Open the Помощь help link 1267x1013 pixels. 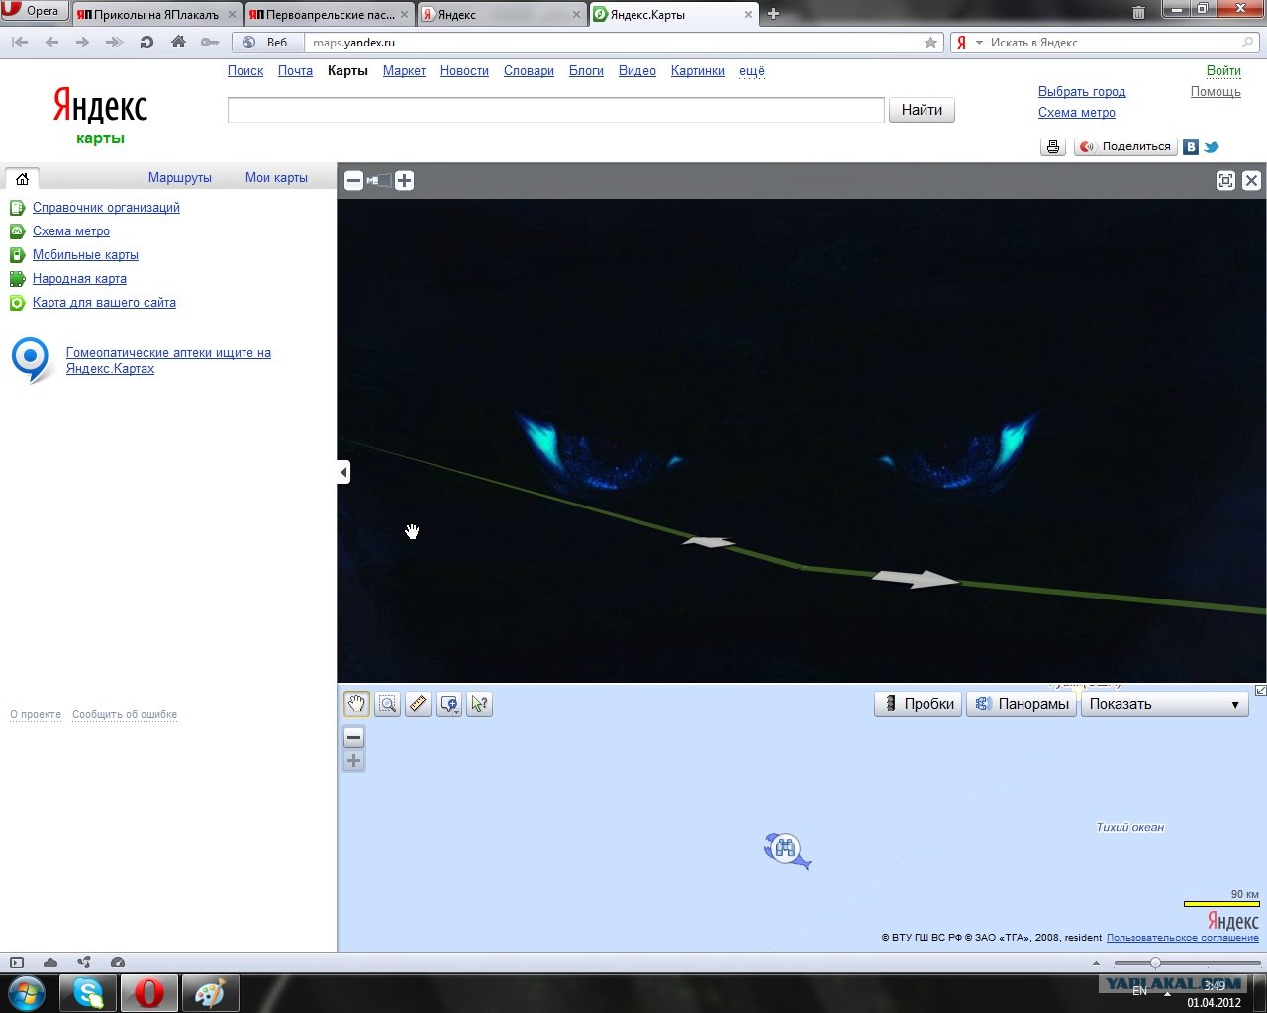point(1216,92)
